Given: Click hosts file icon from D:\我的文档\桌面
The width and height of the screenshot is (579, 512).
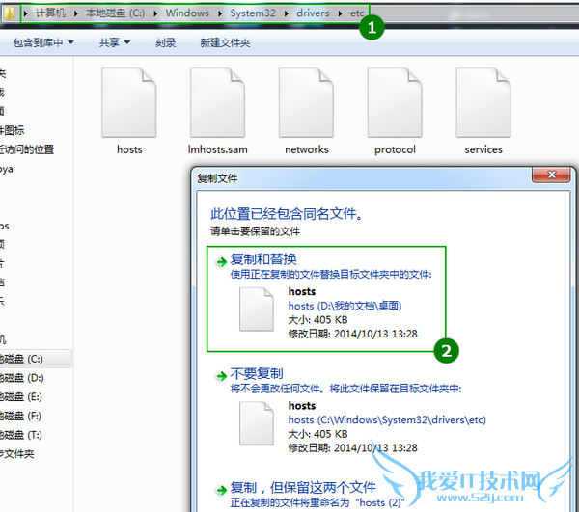Looking at the screenshot, I should 257,310.
